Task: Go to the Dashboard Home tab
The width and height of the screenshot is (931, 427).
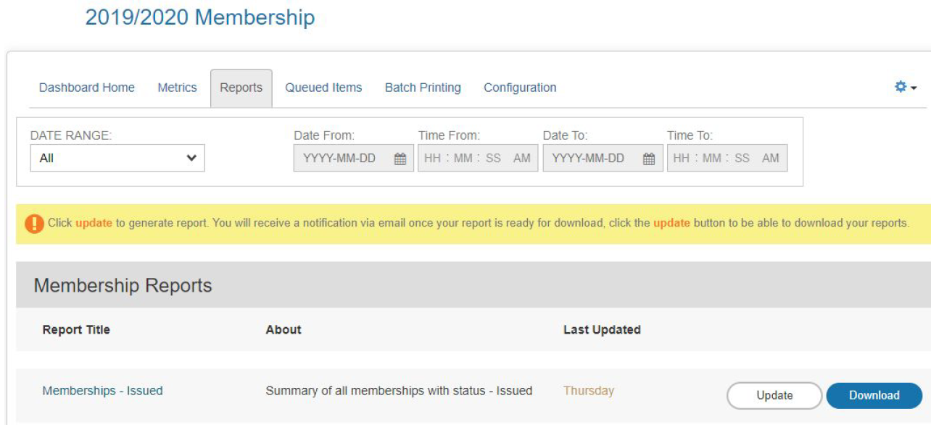Action: point(86,88)
